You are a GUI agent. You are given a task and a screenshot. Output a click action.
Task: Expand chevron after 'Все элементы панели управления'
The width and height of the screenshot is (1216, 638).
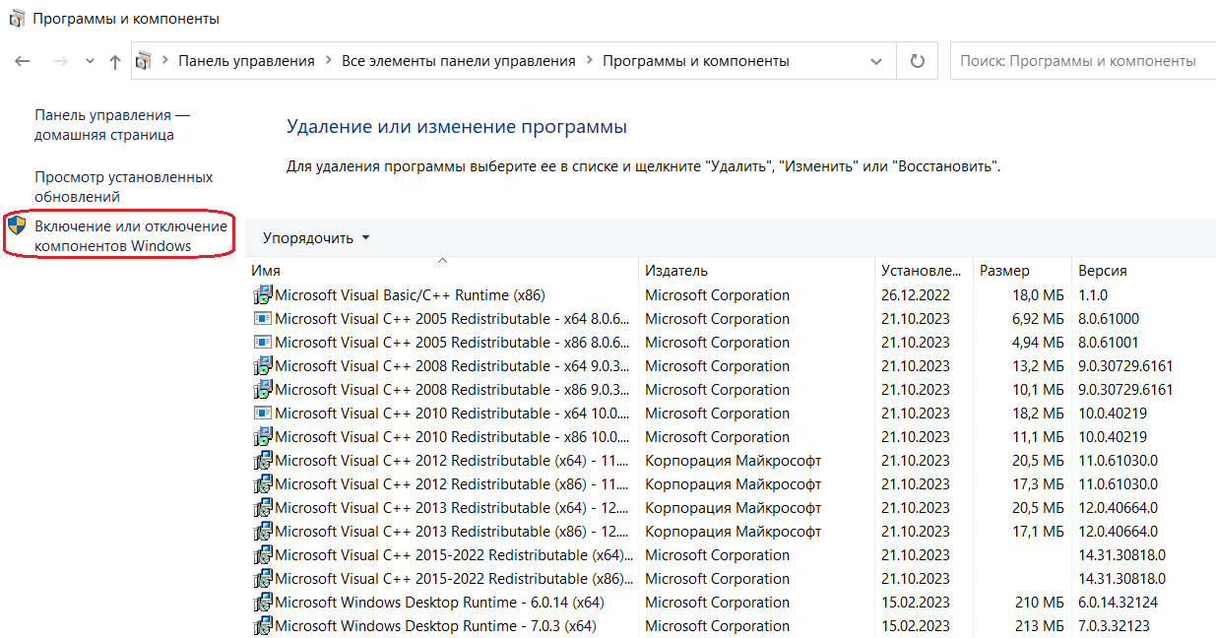tap(589, 61)
